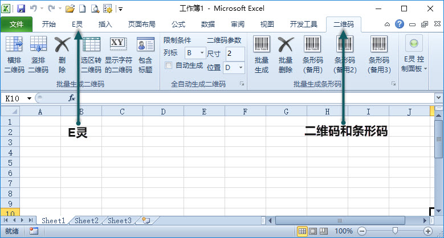This screenshot has height=238, width=444.
Task: Select the 二维码 ribbon tab
Action: tap(344, 24)
